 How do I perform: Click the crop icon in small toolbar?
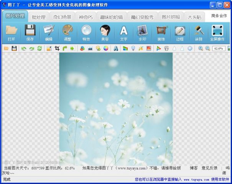tap(57, 48)
